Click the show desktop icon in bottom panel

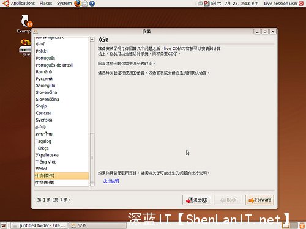(4, 225)
